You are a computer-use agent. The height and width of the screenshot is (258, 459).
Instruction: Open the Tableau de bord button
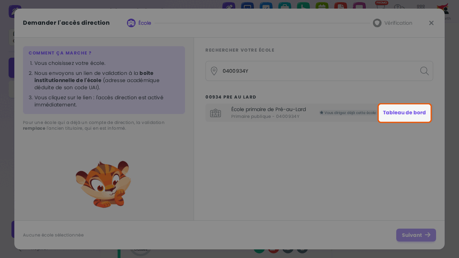coord(404,113)
